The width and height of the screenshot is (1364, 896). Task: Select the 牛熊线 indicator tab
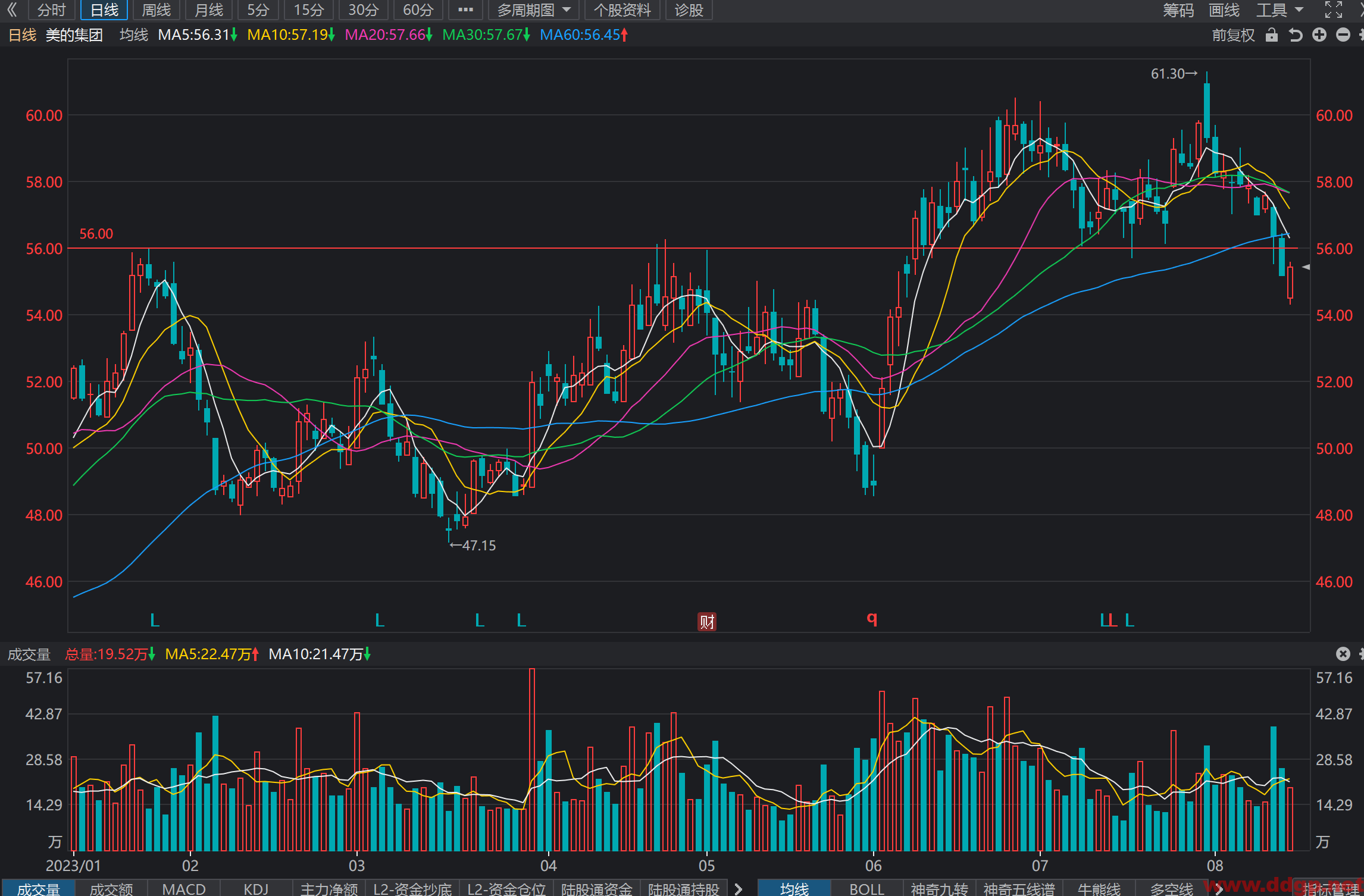click(1099, 888)
